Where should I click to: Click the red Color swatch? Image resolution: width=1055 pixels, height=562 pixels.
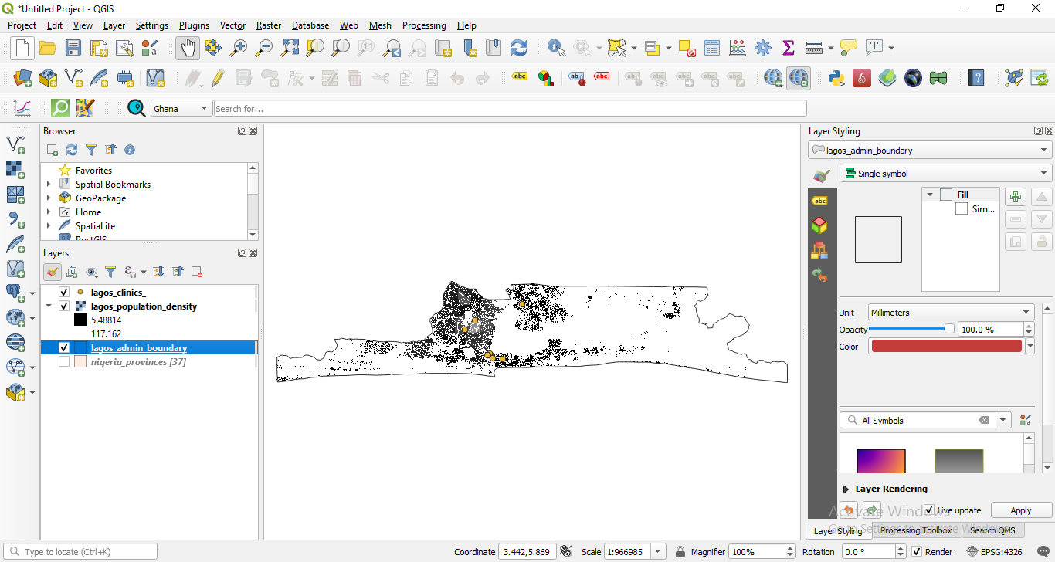(946, 347)
